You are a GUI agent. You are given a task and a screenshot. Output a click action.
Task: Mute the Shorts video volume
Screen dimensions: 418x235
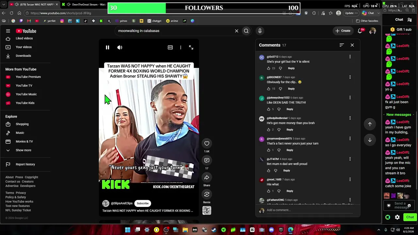(120, 48)
